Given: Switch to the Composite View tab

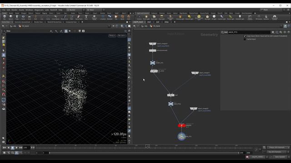Looking at the screenshot, I should click(x=71, y=22).
